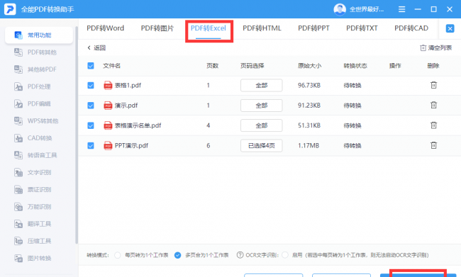Click the user avatar in title bar

(x=340, y=9)
